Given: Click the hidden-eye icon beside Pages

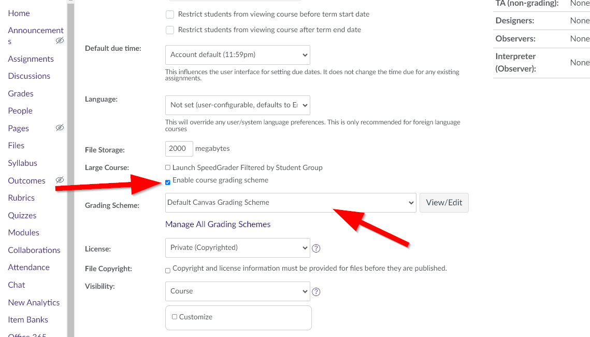Looking at the screenshot, I should coord(60,128).
